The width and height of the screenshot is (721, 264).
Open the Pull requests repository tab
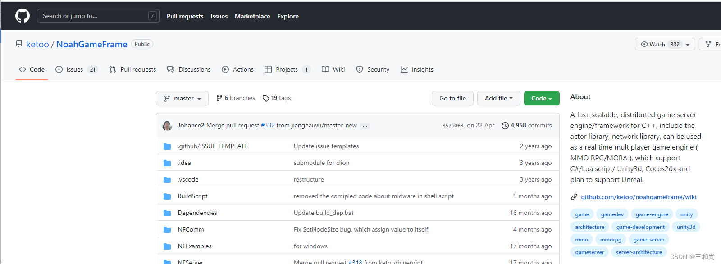pyautogui.click(x=132, y=69)
